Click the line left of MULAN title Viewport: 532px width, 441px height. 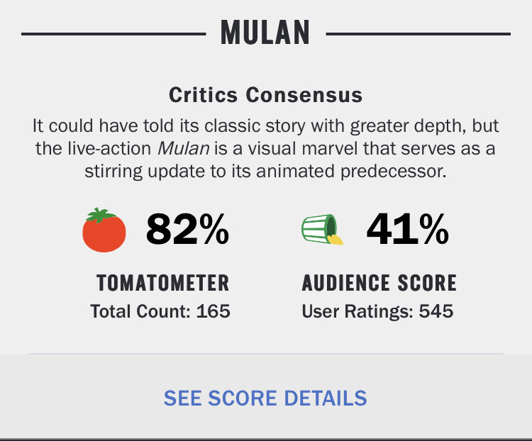[113, 34]
